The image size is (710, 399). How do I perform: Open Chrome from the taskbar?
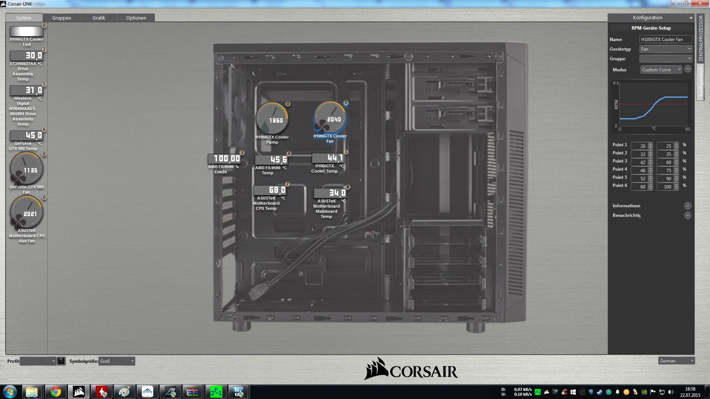coord(56,392)
